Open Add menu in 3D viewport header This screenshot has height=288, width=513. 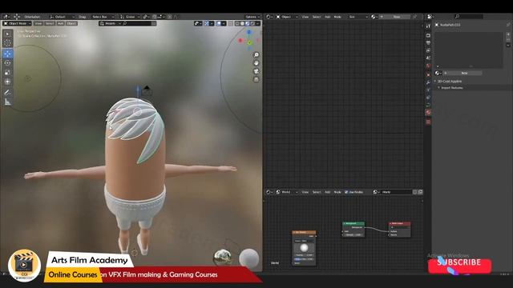[61, 23]
